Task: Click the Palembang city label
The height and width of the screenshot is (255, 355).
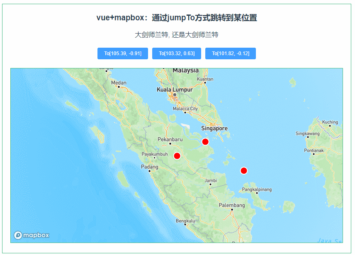Action: [232, 205]
